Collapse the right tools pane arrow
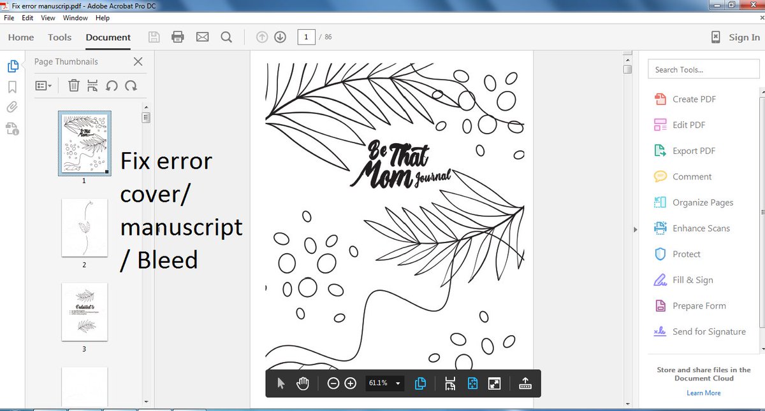Viewport: 765px width, 411px height. (635, 229)
